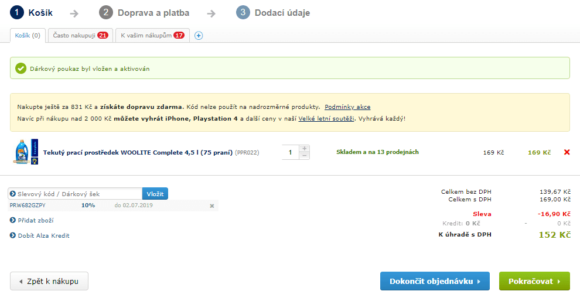Click the Dokončit objednávku button

tap(434, 281)
